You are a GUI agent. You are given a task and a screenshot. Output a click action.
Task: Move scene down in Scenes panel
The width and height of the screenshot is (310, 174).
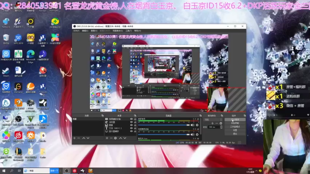[x=88, y=138]
